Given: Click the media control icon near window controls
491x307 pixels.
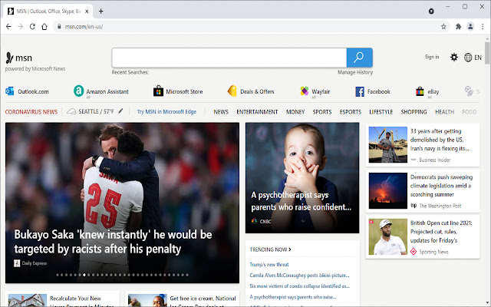Looking at the screenshot, I should 431,12.
